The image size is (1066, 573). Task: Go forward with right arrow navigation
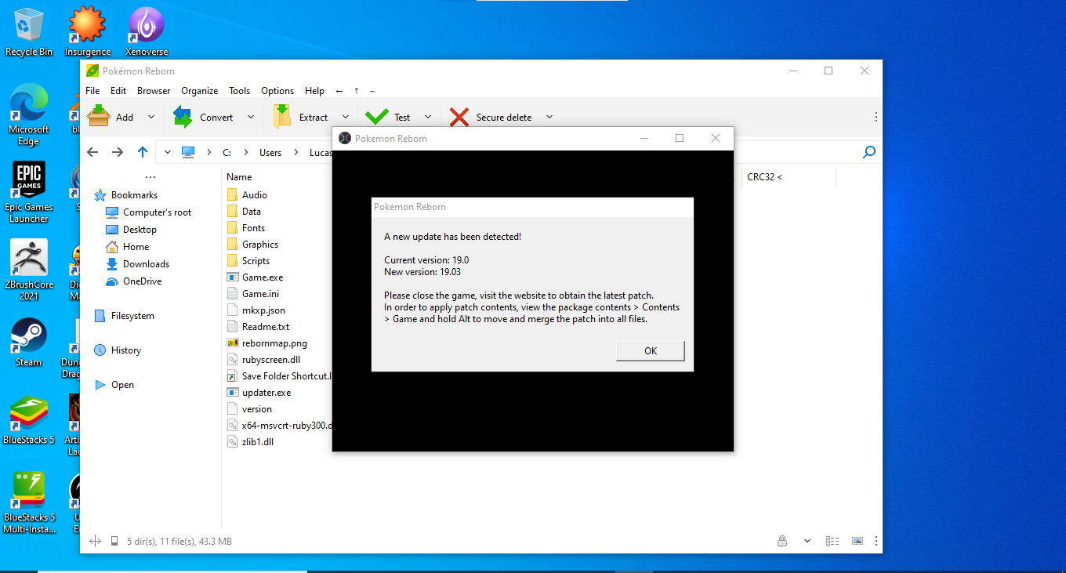[118, 152]
